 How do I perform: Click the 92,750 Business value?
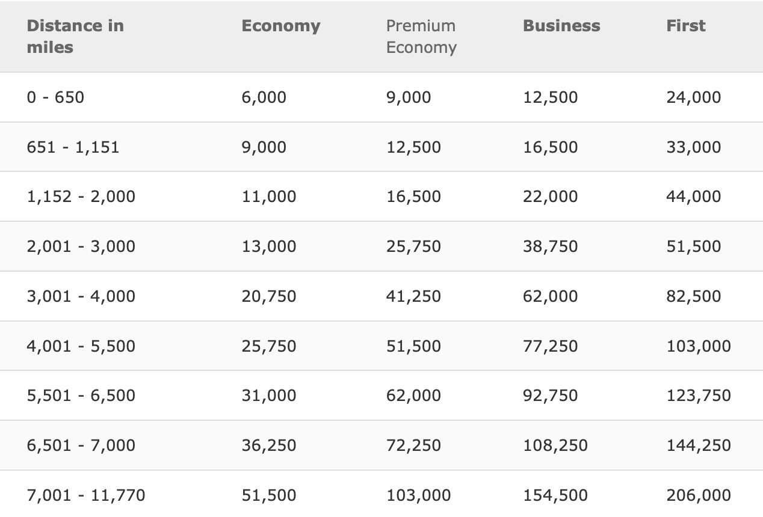[x=551, y=396]
